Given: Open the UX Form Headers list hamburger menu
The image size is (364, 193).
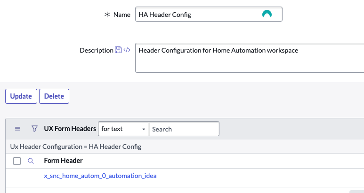Looking at the screenshot, I should (17, 129).
